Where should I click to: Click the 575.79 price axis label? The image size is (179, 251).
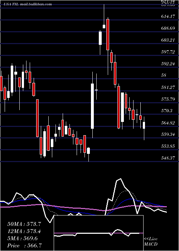click(x=168, y=99)
